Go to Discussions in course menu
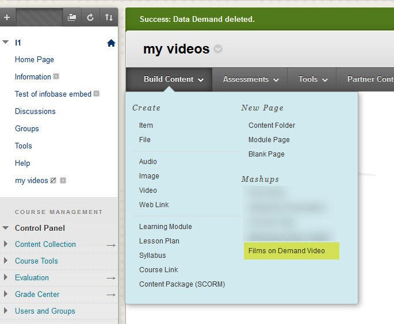This screenshot has width=394, height=324. pyautogui.click(x=35, y=111)
